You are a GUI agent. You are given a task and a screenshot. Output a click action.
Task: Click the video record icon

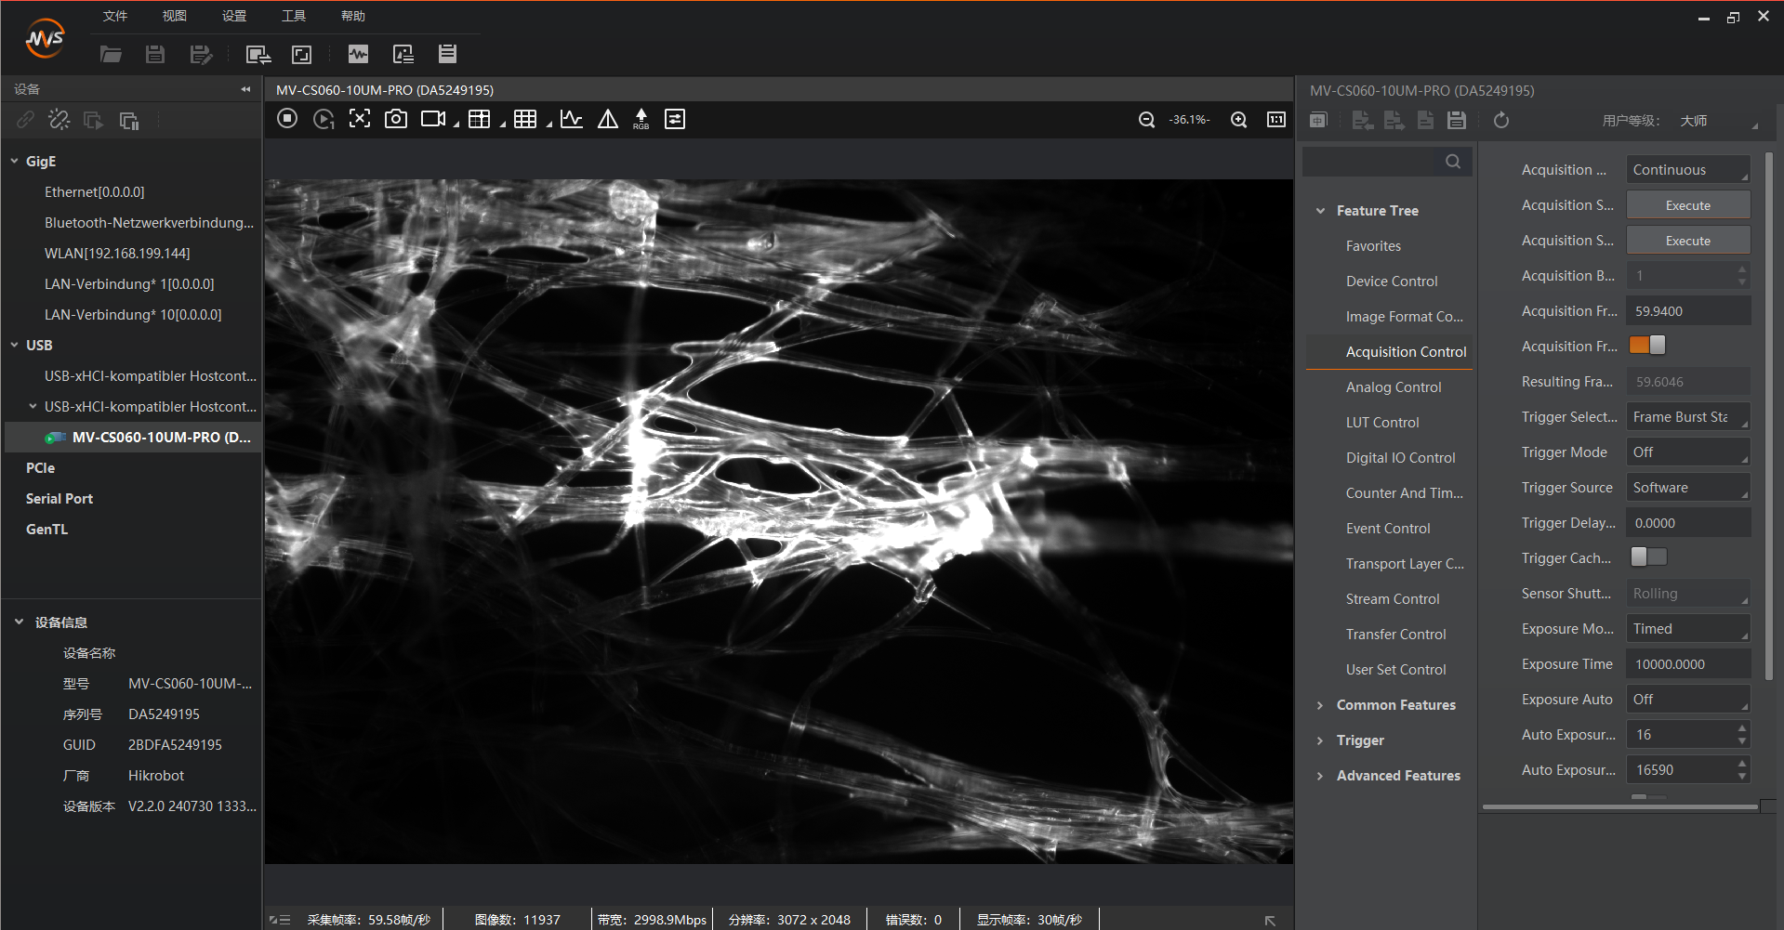[x=432, y=119]
